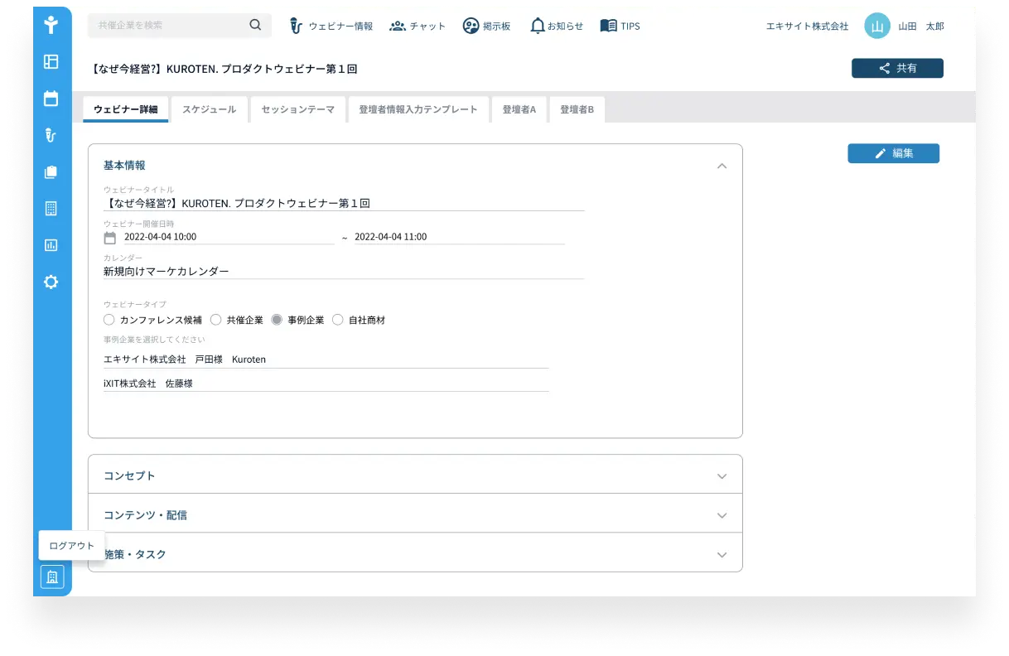Click the エキサイト株式会社 戸田様 Kuroten entry
This screenshot has height=656, width=1009.
pos(326,359)
